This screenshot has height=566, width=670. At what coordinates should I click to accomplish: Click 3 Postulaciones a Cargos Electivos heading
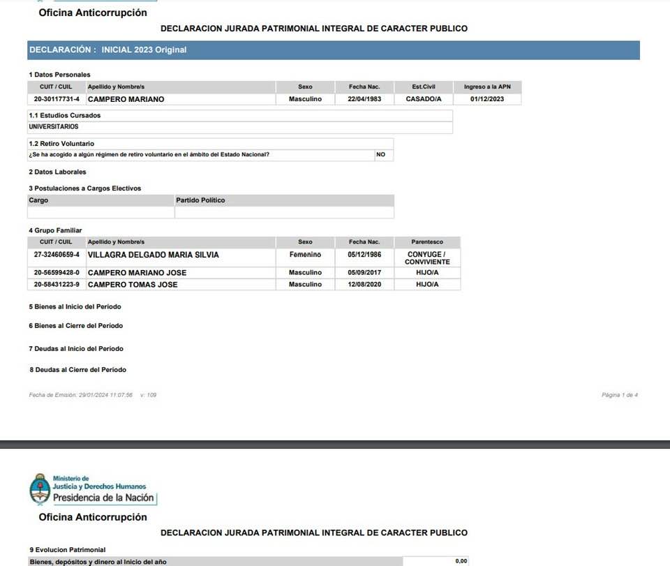click(84, 188)
